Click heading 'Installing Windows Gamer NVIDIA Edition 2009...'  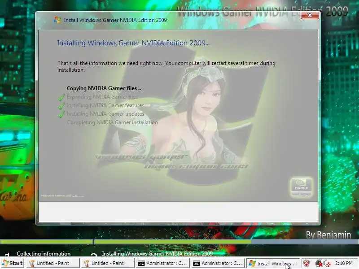133,43
